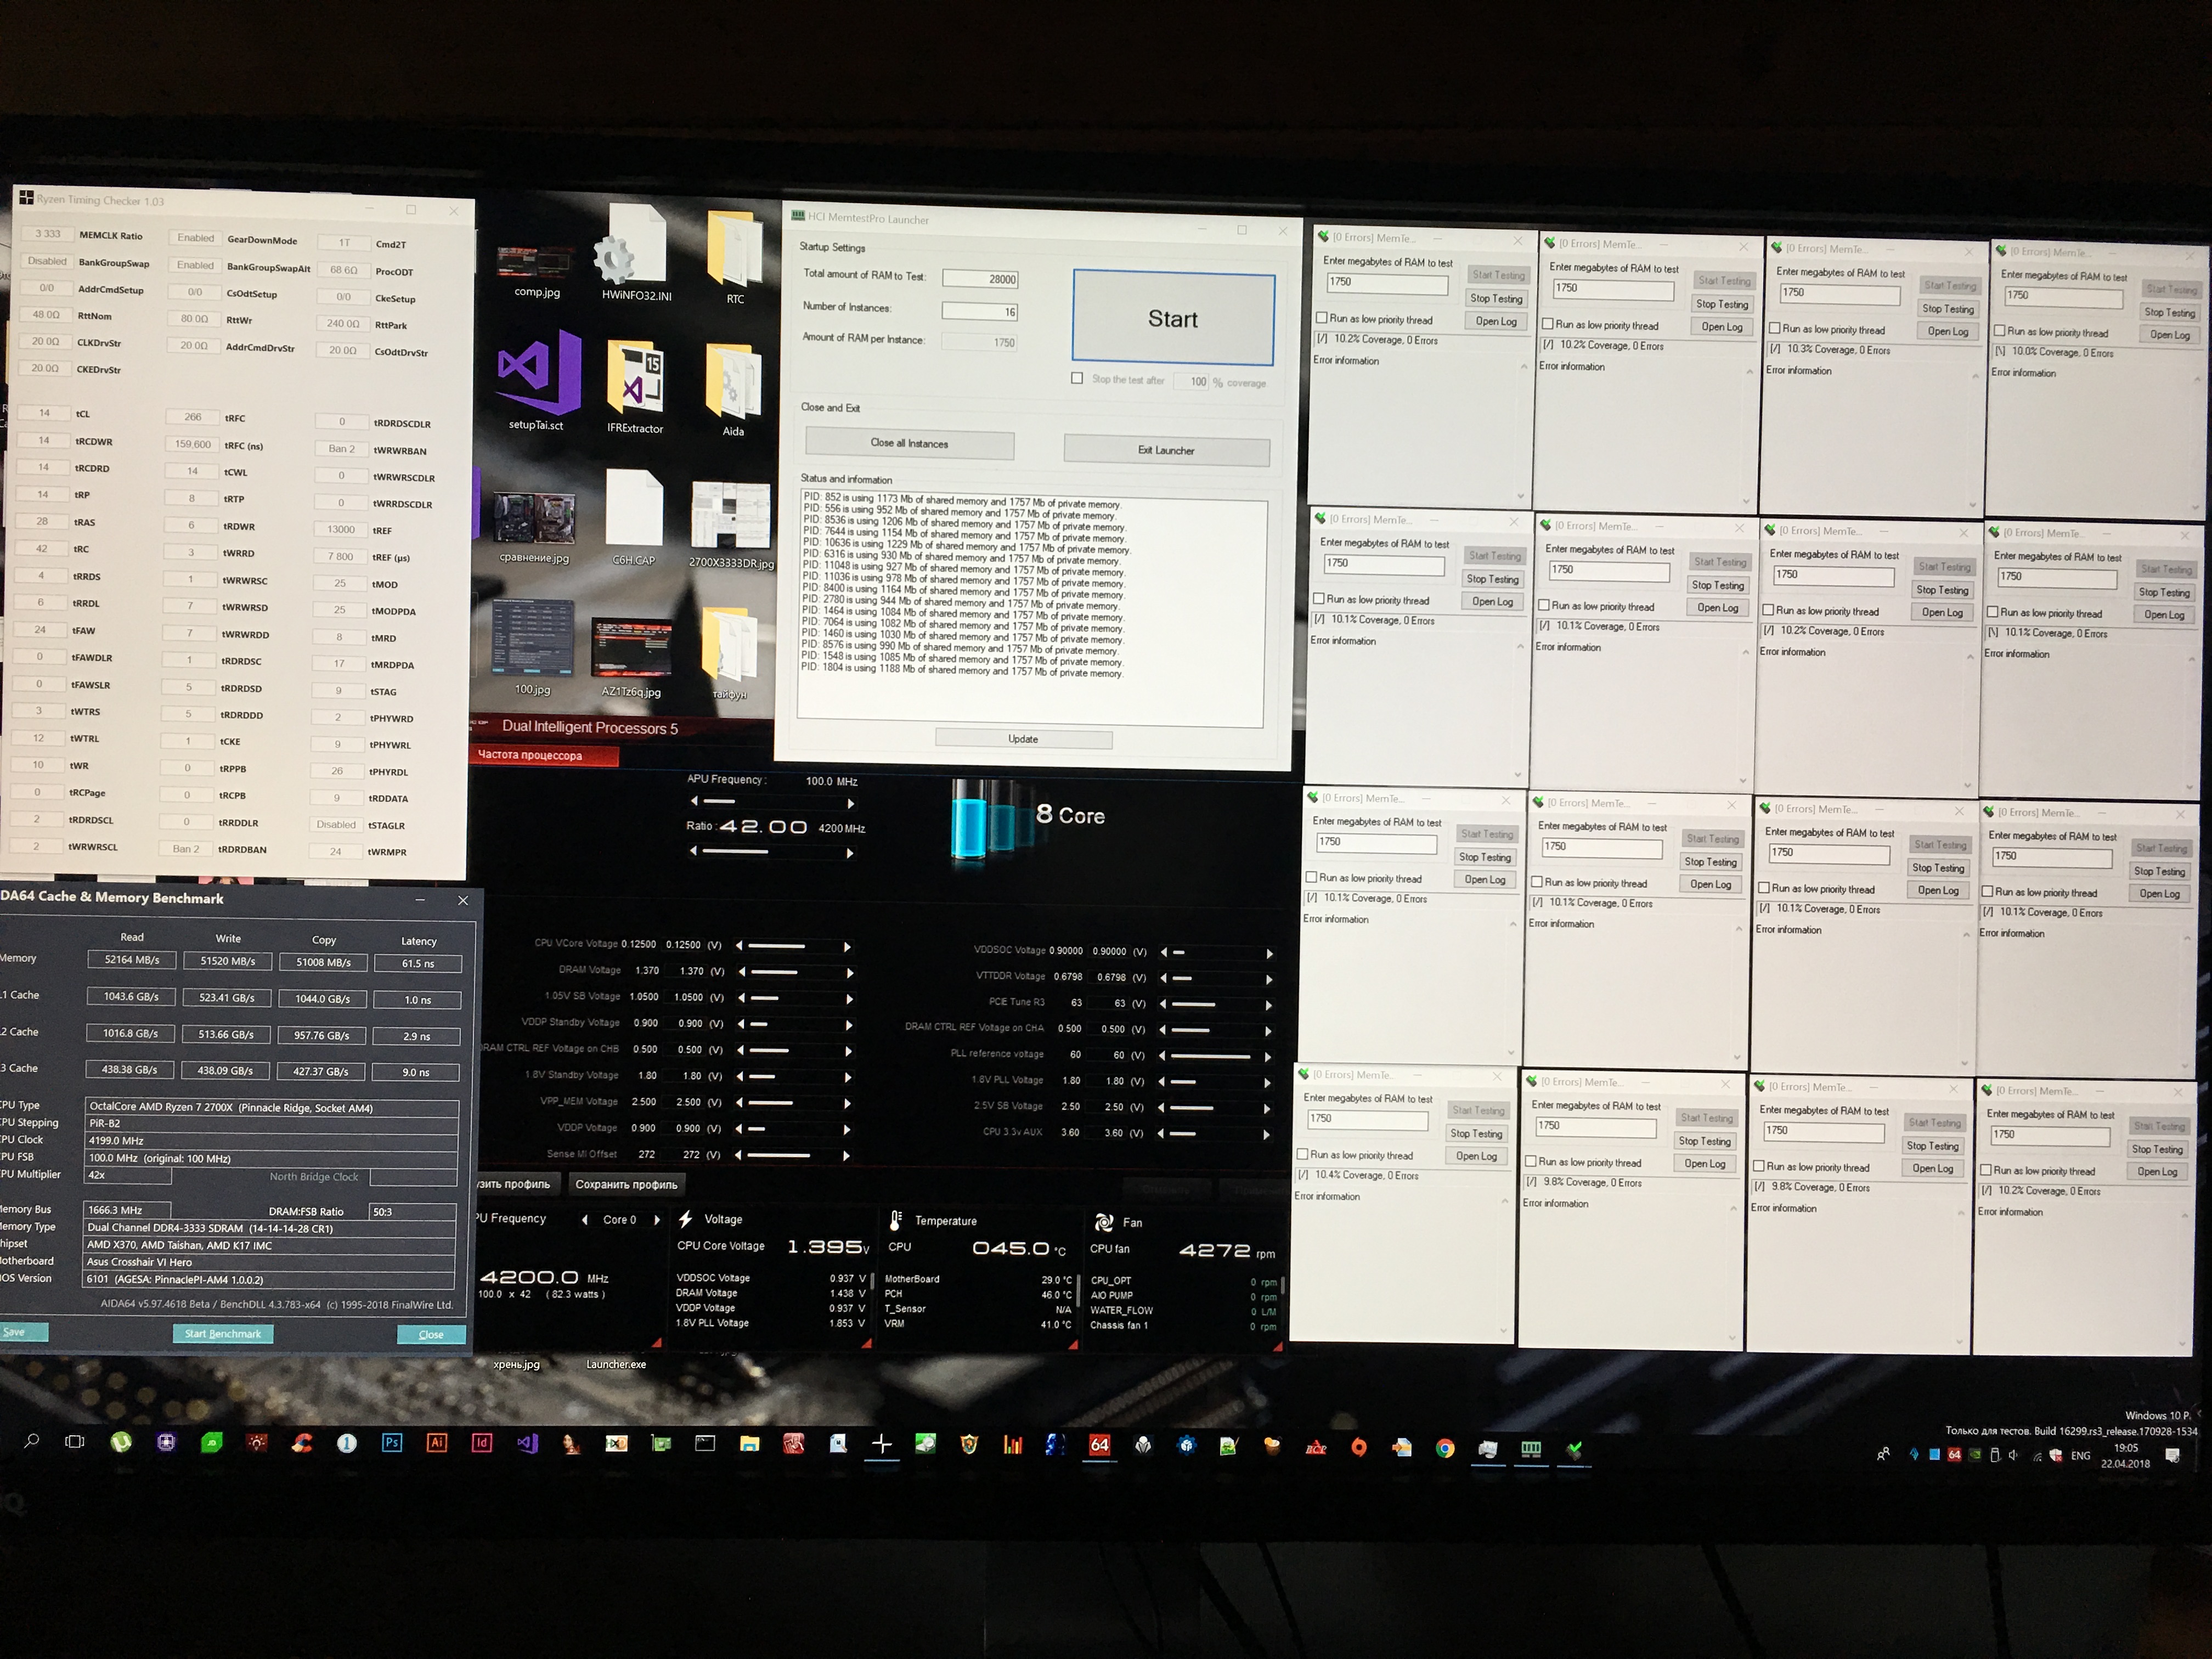This screenshot has height=1659, width=2212.
Task: Decrease DRAM Voltage with left arrow
Action: tap(742, 972)
